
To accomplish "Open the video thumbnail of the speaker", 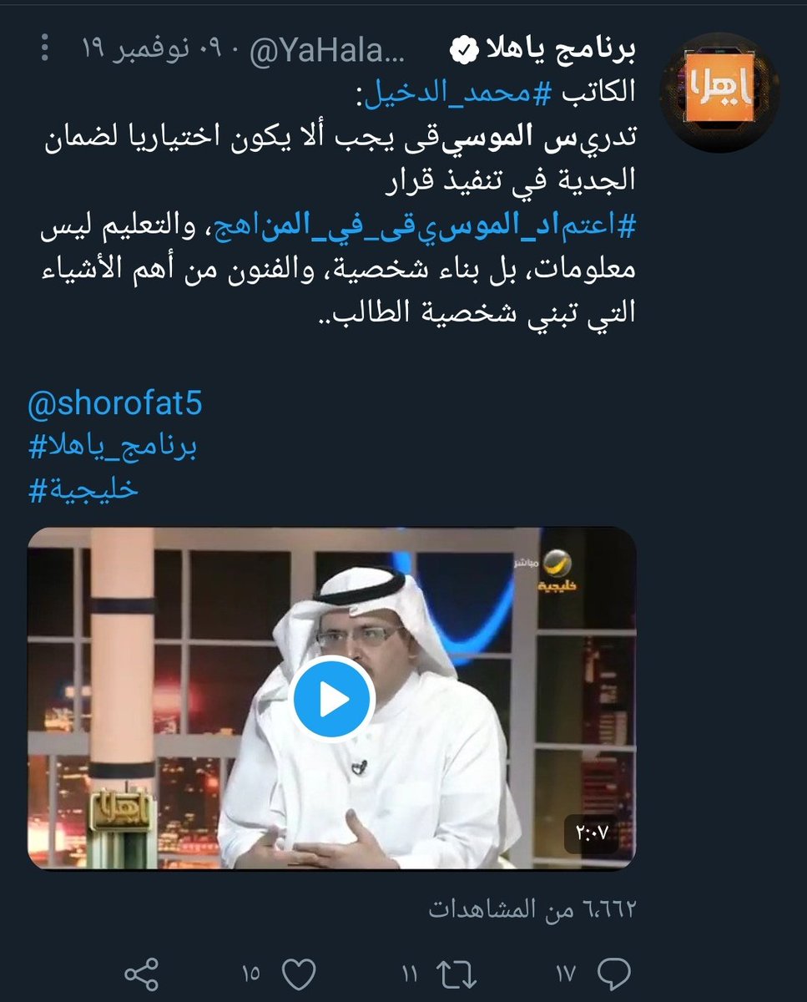I will pos(332,697).
